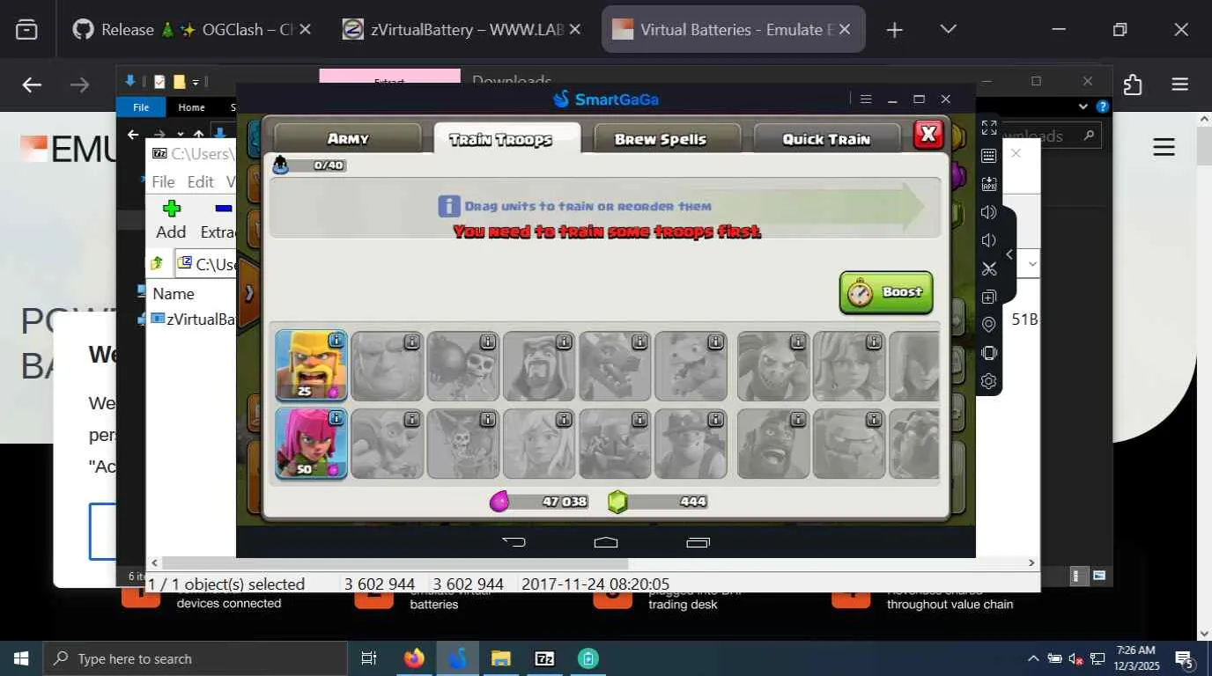Screen dimensions: 1212x676
Task: Select the locked Healer troop card
Action: tap(539, 443)
